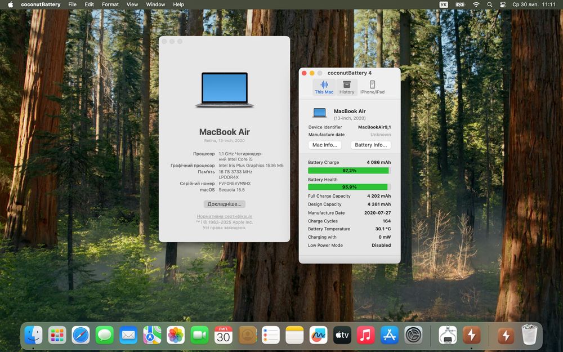Click the Докладніше... button
Image resolution: width=563 pixels, height=352 pixels.
click(225, 204)
